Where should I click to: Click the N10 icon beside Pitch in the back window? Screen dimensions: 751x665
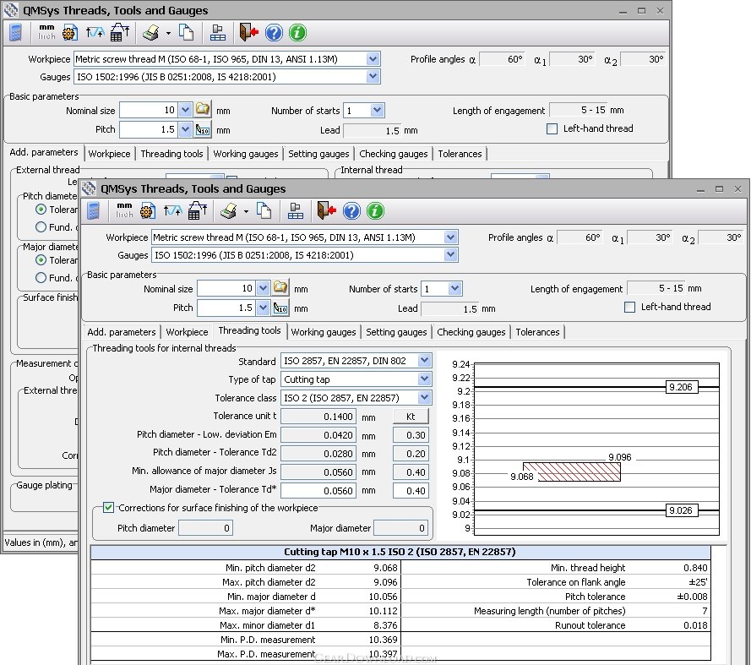click(203, 129)
